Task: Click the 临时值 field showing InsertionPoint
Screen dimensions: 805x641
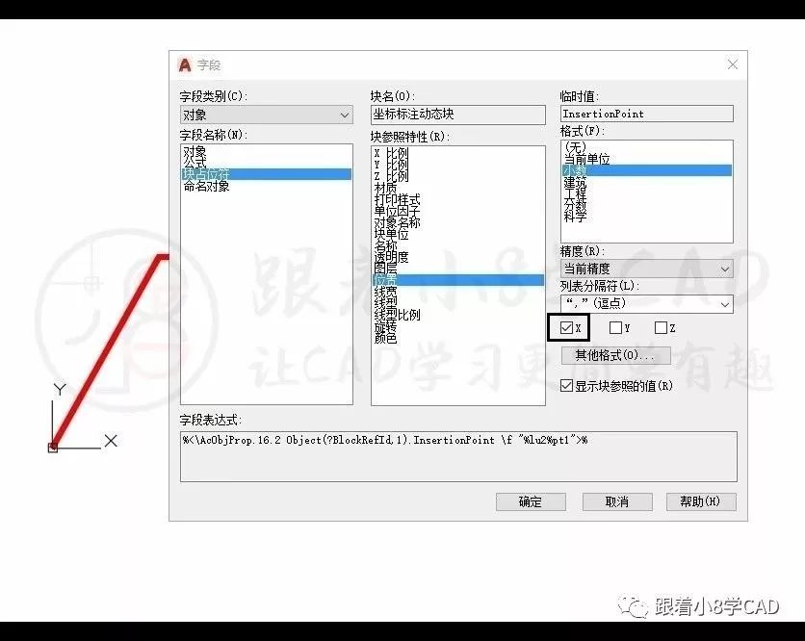Action: coord(646,114)
